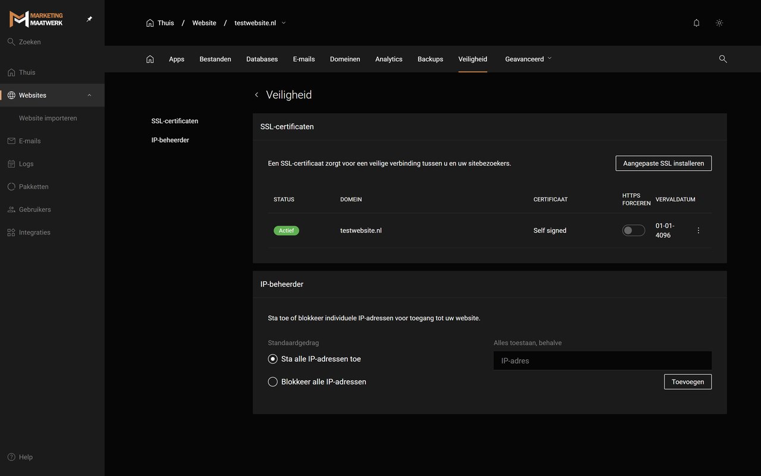Open the three-dot menu for testwebsite.nl
This screenshot has height=476, width=761.
(x=699, y=230)
